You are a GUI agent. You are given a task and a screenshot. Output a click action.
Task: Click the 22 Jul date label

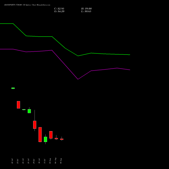point(12,161)
